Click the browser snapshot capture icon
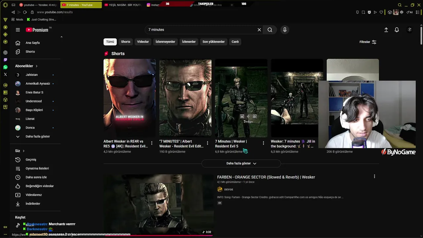 click(x=363, y=12)
